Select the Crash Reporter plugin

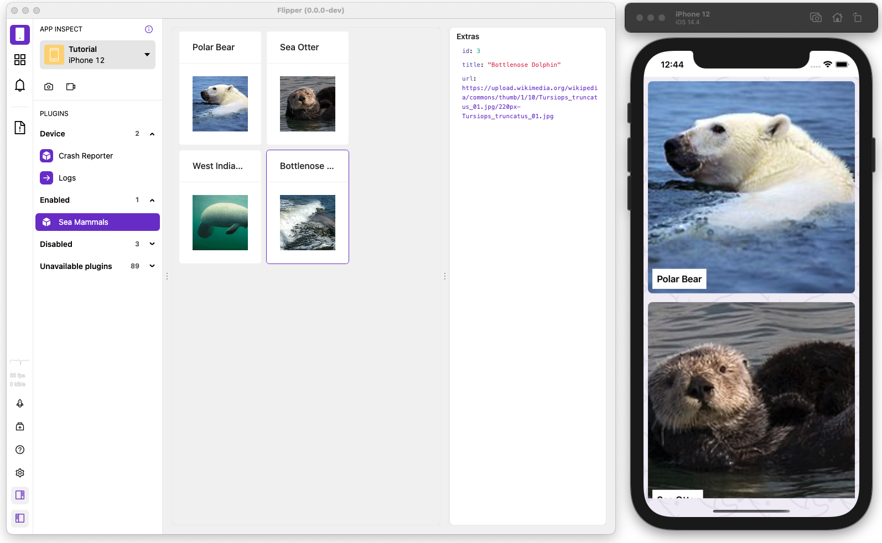(x=86, y=156)
